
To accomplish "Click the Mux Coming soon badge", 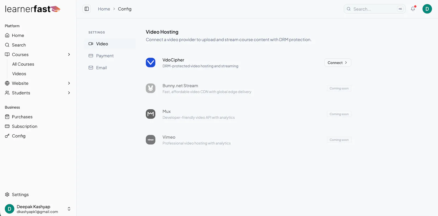I will pos(339,114).
